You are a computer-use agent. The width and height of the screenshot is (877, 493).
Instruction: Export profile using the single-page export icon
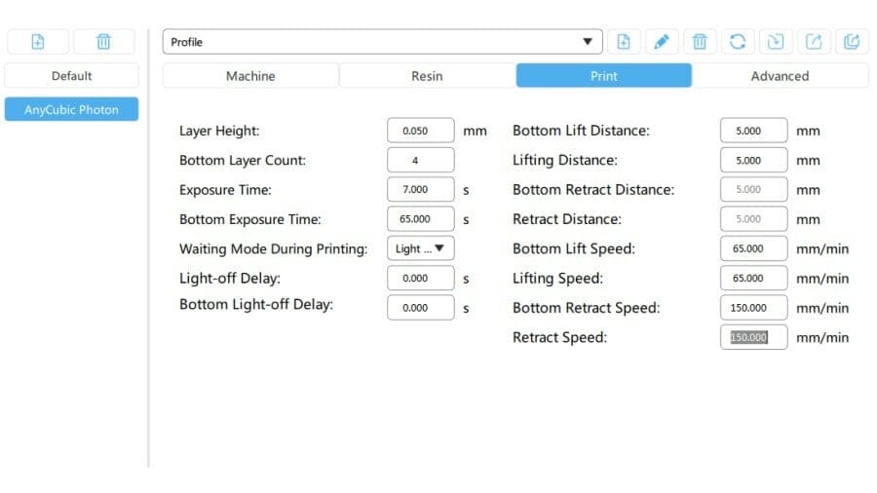814,41
